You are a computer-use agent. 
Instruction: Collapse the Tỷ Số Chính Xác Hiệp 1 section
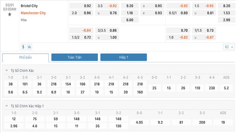[x=6, y=106]
